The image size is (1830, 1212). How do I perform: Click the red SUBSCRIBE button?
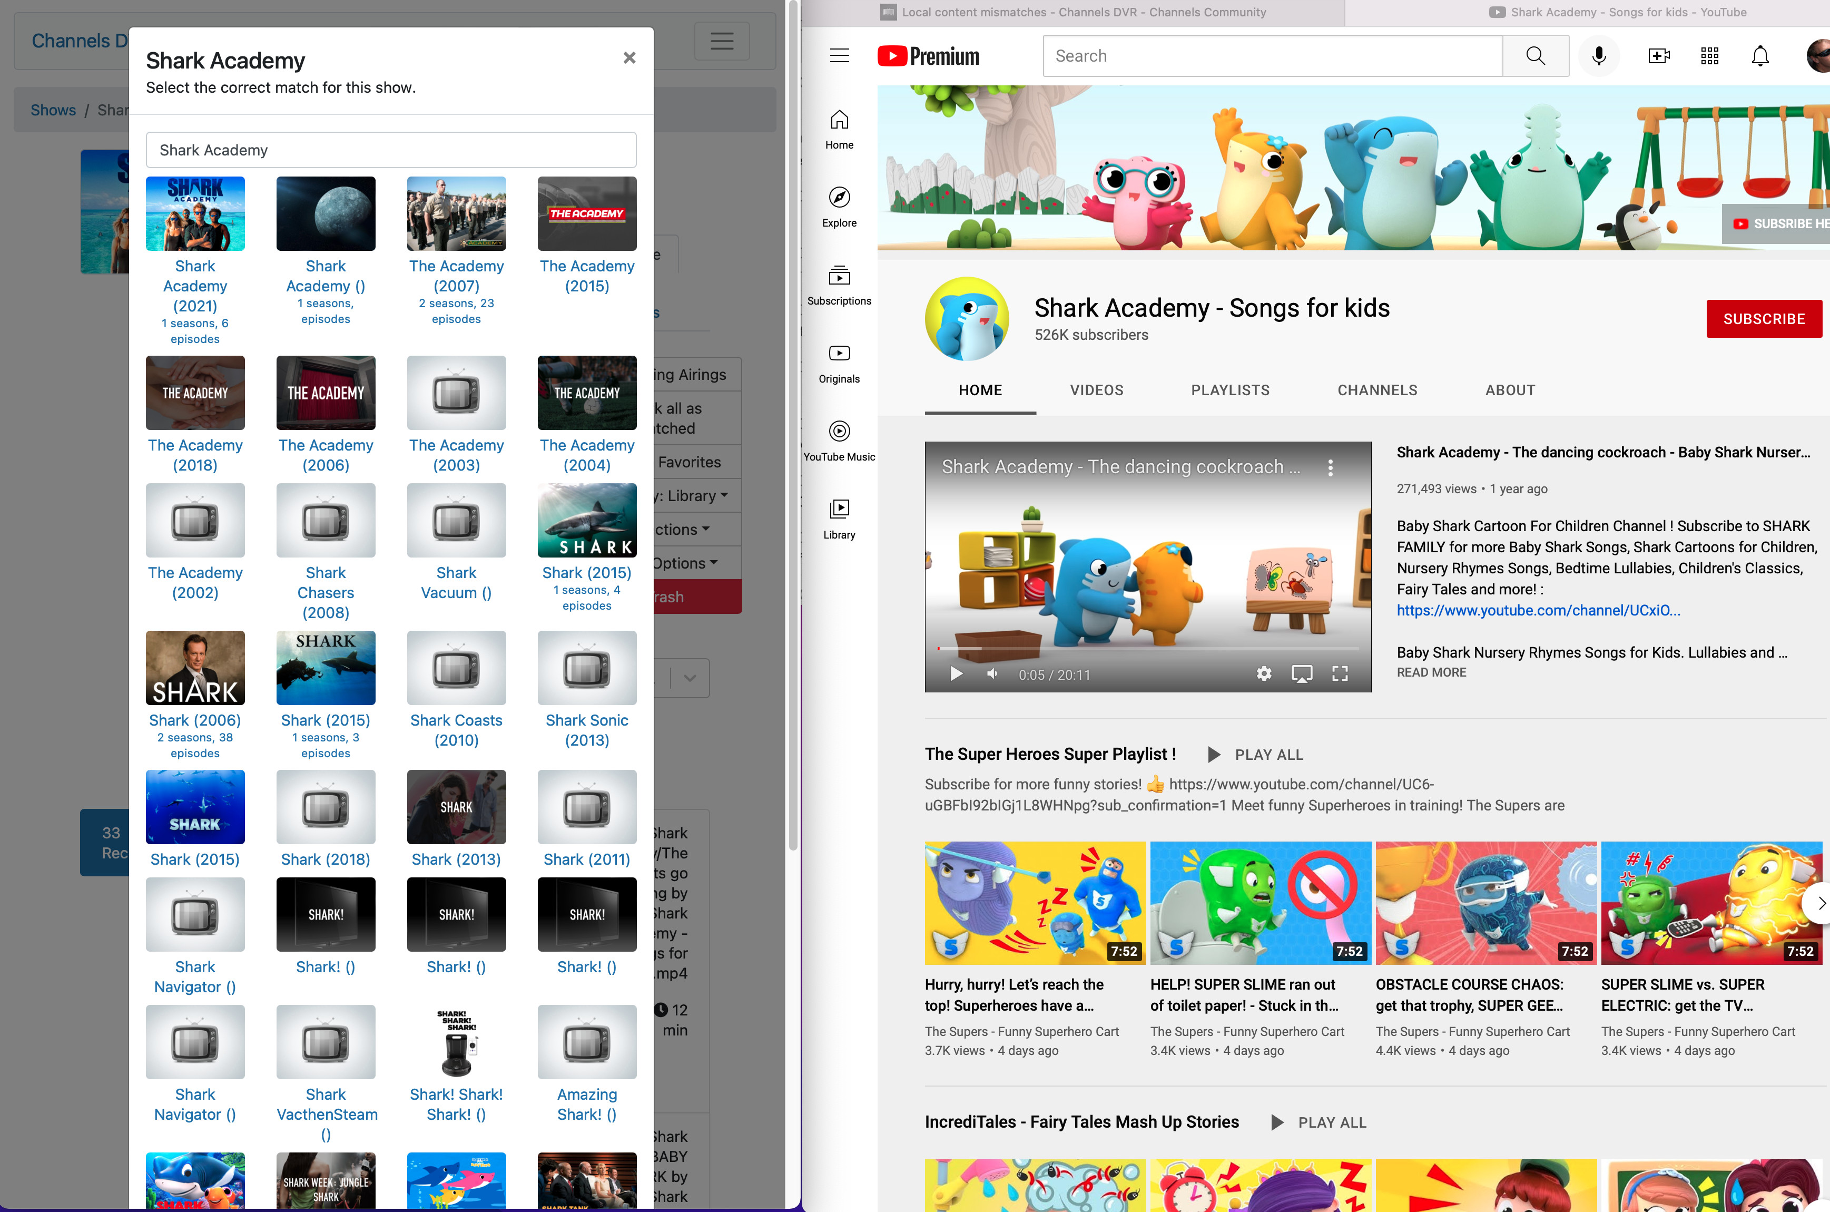tap(1764, 318)
